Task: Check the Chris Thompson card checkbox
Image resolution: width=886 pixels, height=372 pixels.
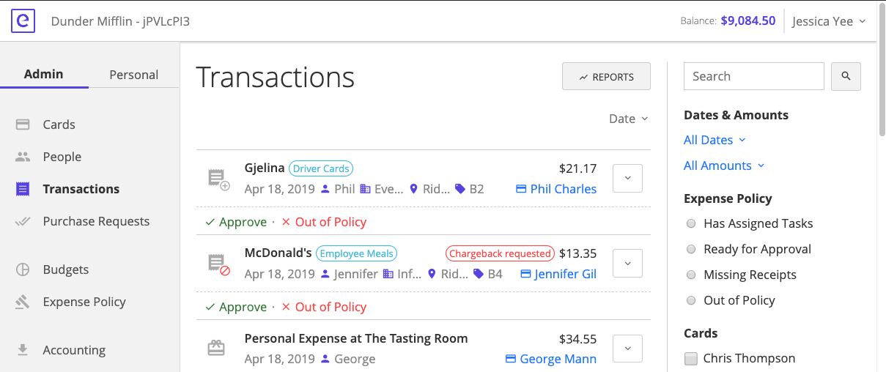Action: click(x=690, y=358)
